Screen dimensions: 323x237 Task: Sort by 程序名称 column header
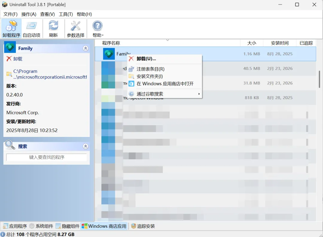(x=167, y=43)
